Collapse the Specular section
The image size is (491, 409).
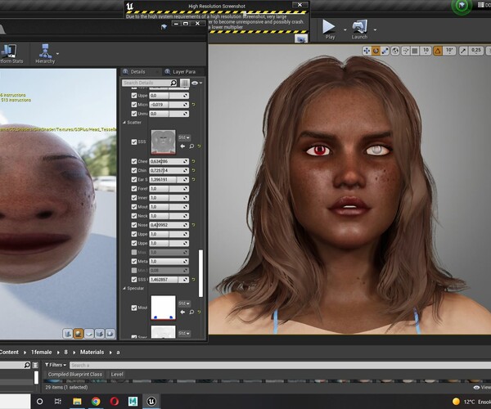(x=124, y=288)
